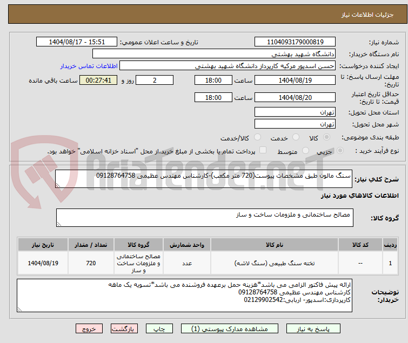Open مشاهده مدارک پیوستی (1) attachments
Viewport: 408px width, 343px height.
point(230,329)
